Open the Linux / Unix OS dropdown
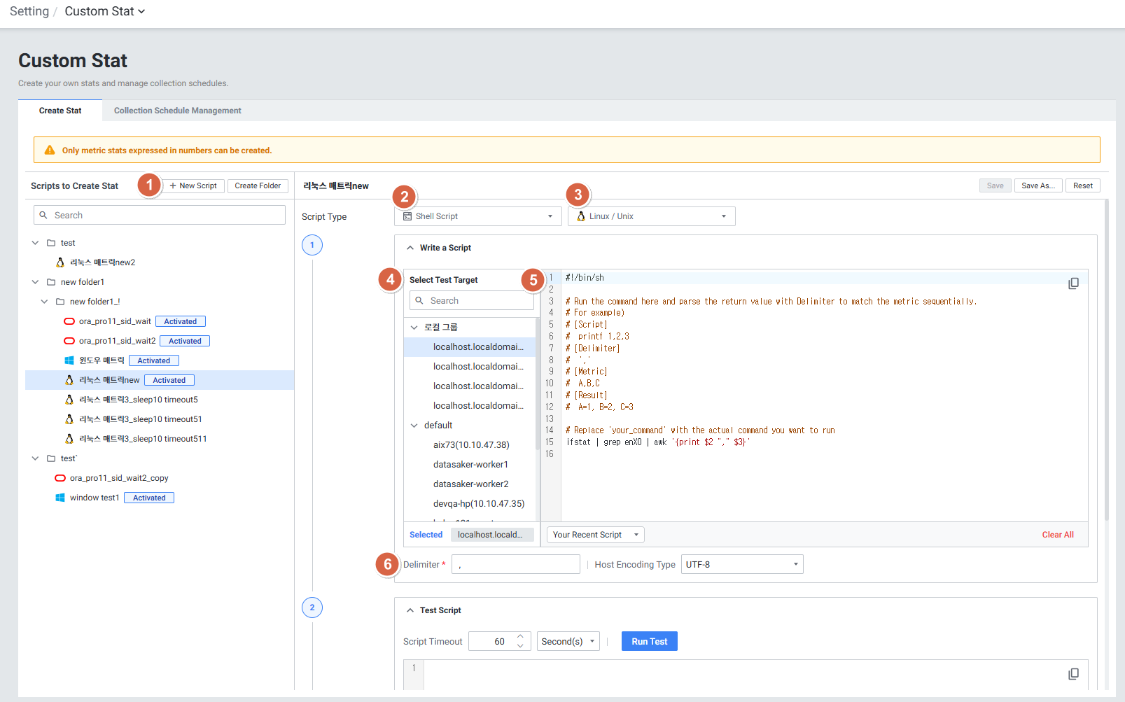The image size is (1125, 702). click(652, 216)
